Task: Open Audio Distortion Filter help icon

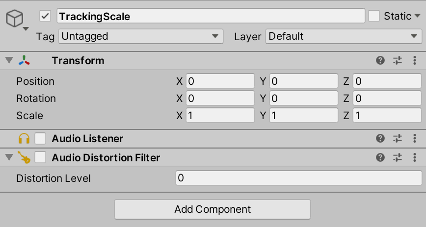Action: pyautogui.click(x=380, y=158)
